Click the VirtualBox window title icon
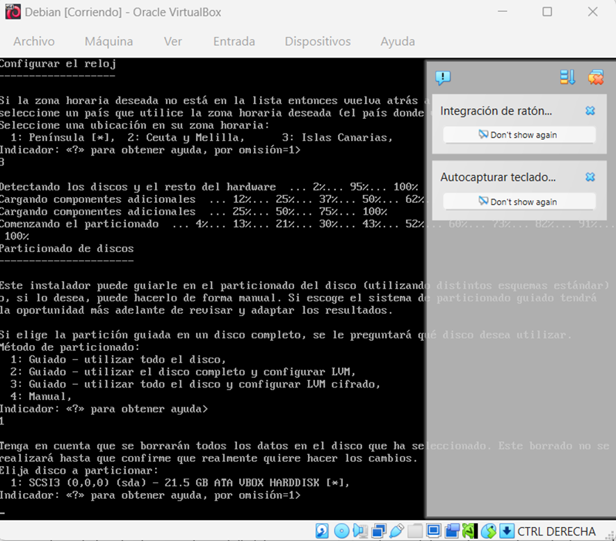Screen dimensions: 616x541 [13, 12]
